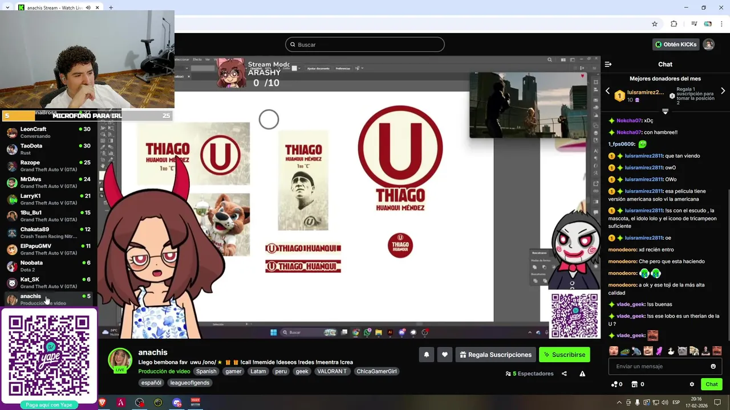Open Brave browser from the taskbar

click(x=102, y=402)
